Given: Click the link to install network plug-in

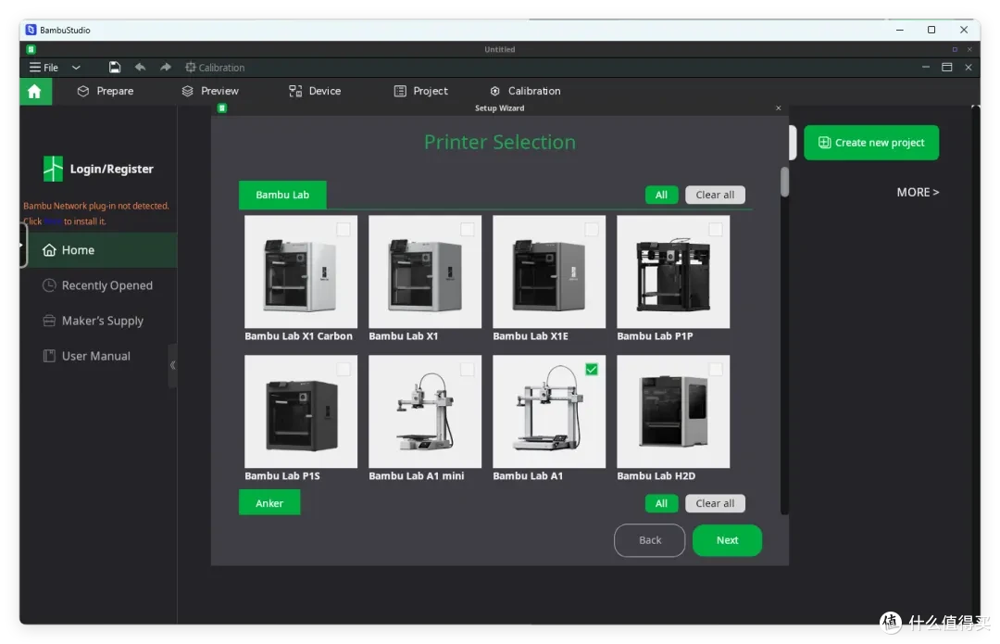Looking at the screenshot, I should point(53,221).
